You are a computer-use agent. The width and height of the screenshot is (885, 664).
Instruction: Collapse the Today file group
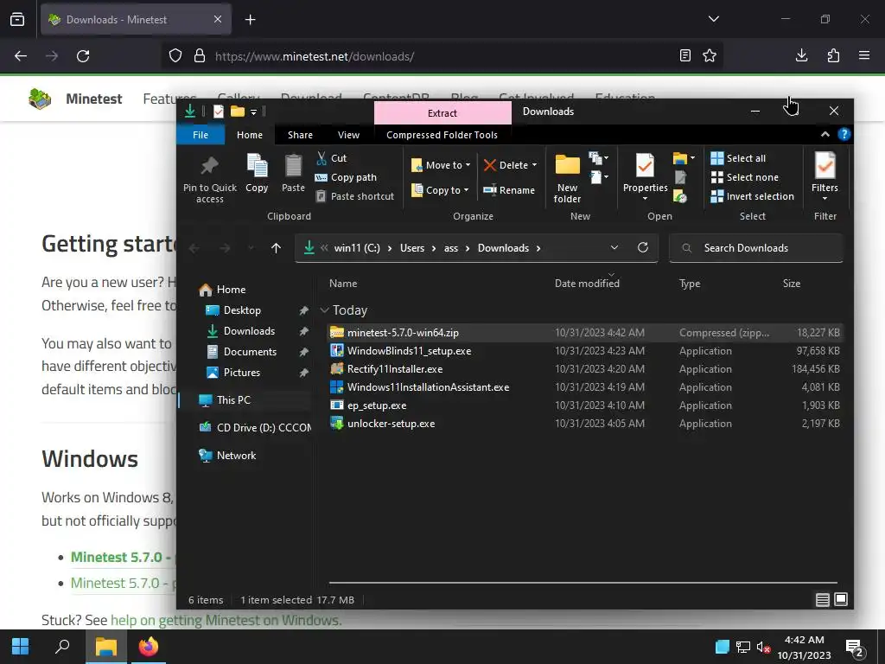pos(325,310)
